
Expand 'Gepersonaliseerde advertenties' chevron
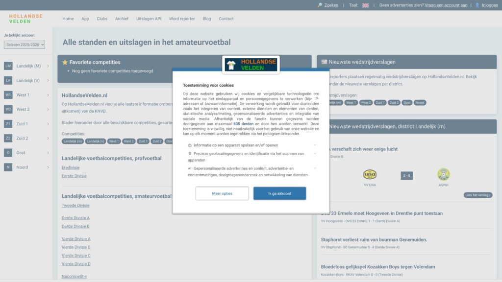click(x=315, y=168)
